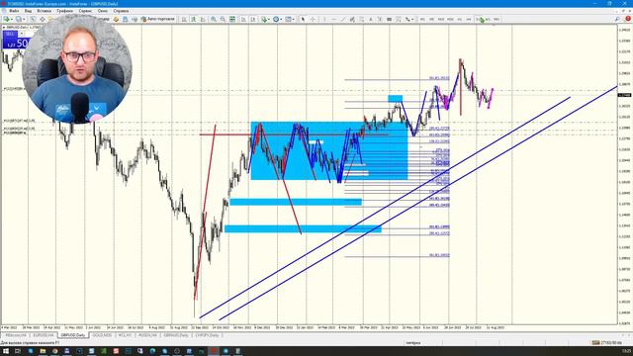
Task: Click the SELL one-click trading button
Action: (x=10, y=34)
